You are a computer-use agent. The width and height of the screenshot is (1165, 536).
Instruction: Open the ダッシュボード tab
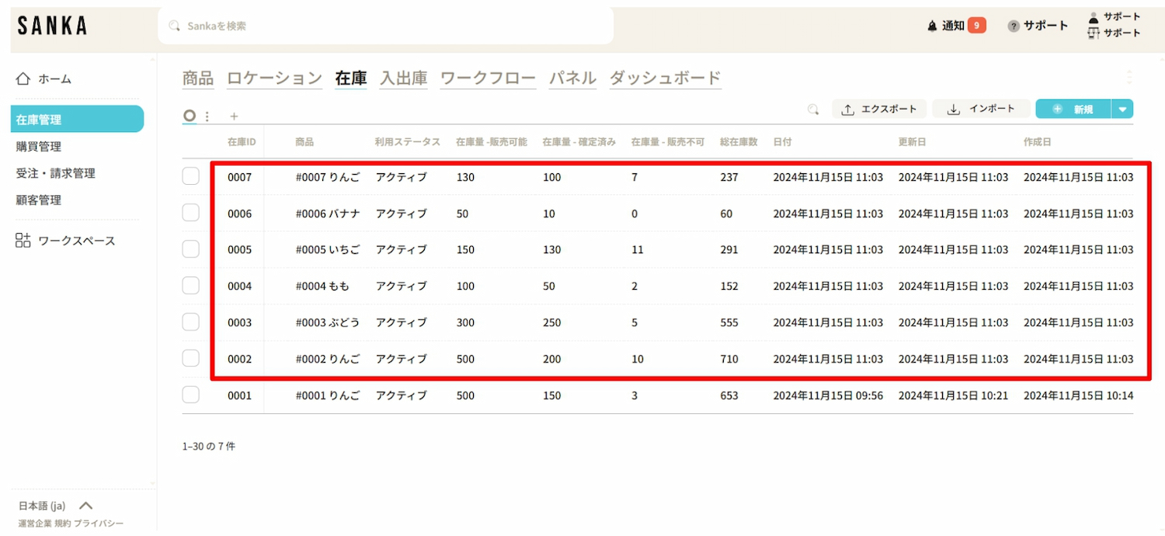coord(665,78)
